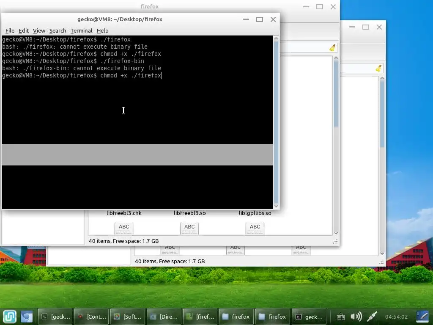Click the ABC file icon under libfreebl3.so
The width and height of the screenshot is (433, 325).
click(x=189, y=228)
